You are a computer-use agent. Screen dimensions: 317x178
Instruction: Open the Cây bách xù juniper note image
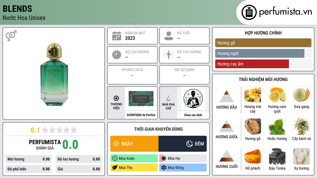(x=302, y=127)
